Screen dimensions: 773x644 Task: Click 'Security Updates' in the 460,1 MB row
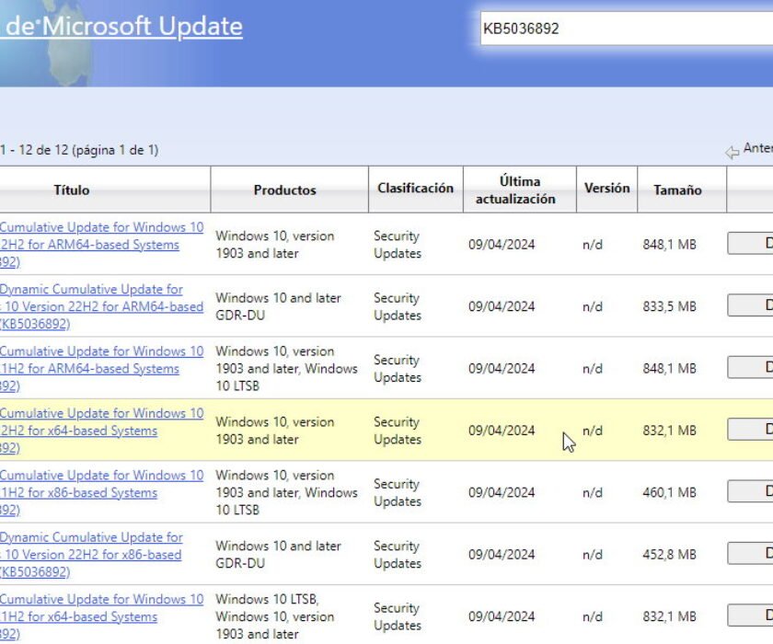pos(398,493)
